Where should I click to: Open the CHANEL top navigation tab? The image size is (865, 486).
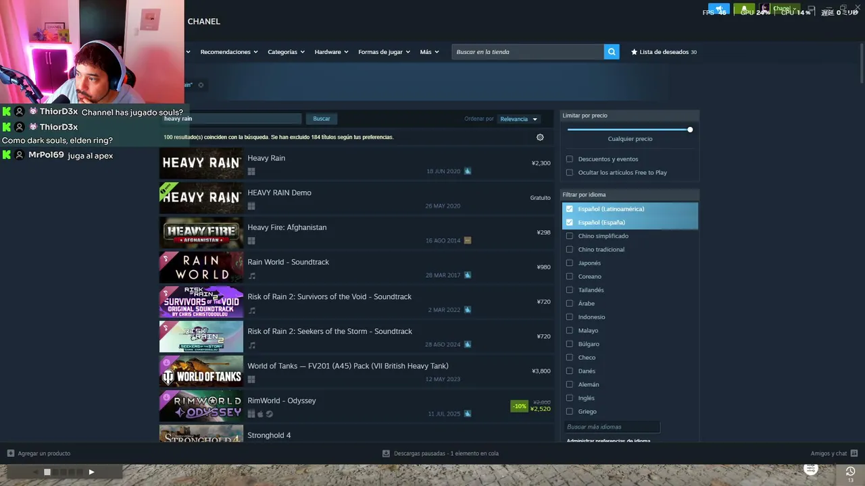(204, 22)
